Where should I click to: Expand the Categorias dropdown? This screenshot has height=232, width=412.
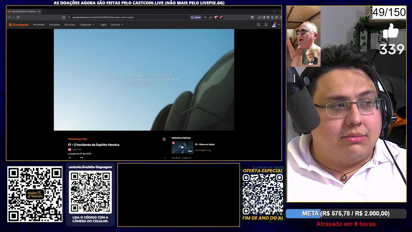point(87,24)
